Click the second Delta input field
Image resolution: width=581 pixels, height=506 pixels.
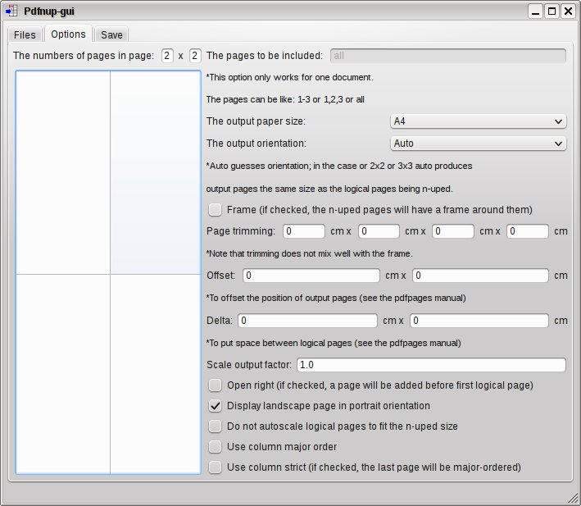[479, 321]
